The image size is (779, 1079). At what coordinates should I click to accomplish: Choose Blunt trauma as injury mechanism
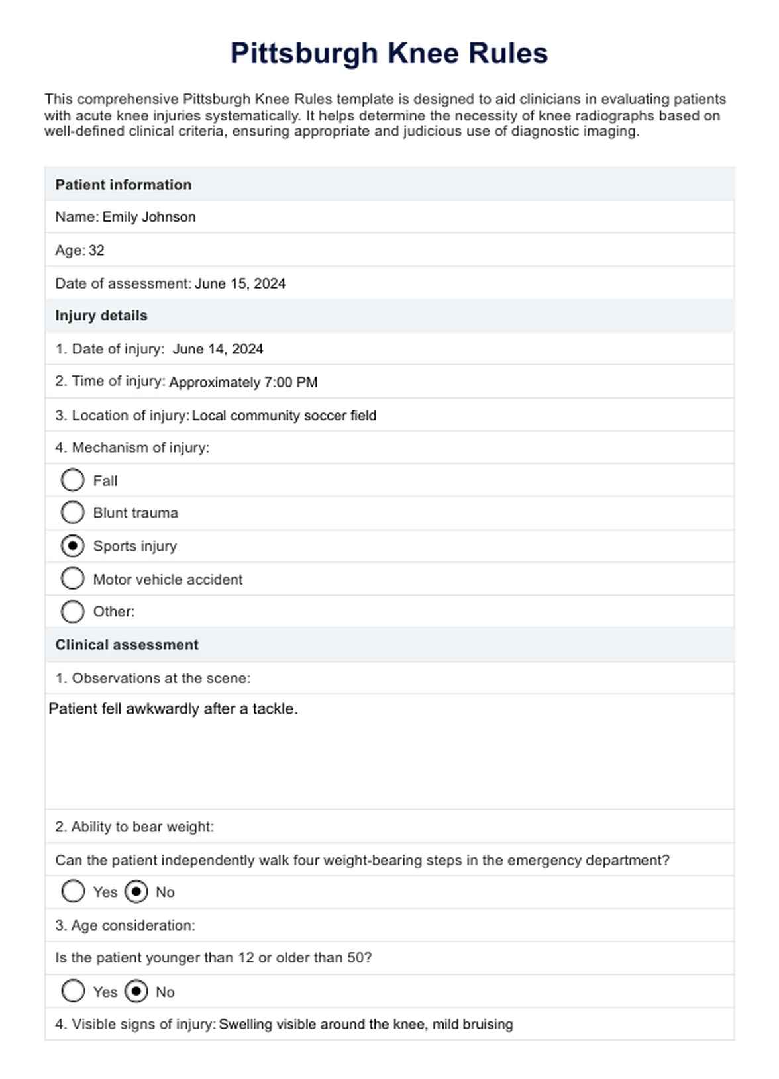(73, 512)
